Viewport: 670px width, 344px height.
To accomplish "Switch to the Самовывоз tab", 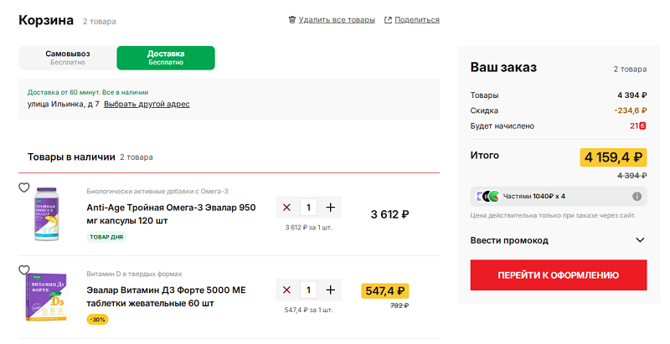I will 68,58.
